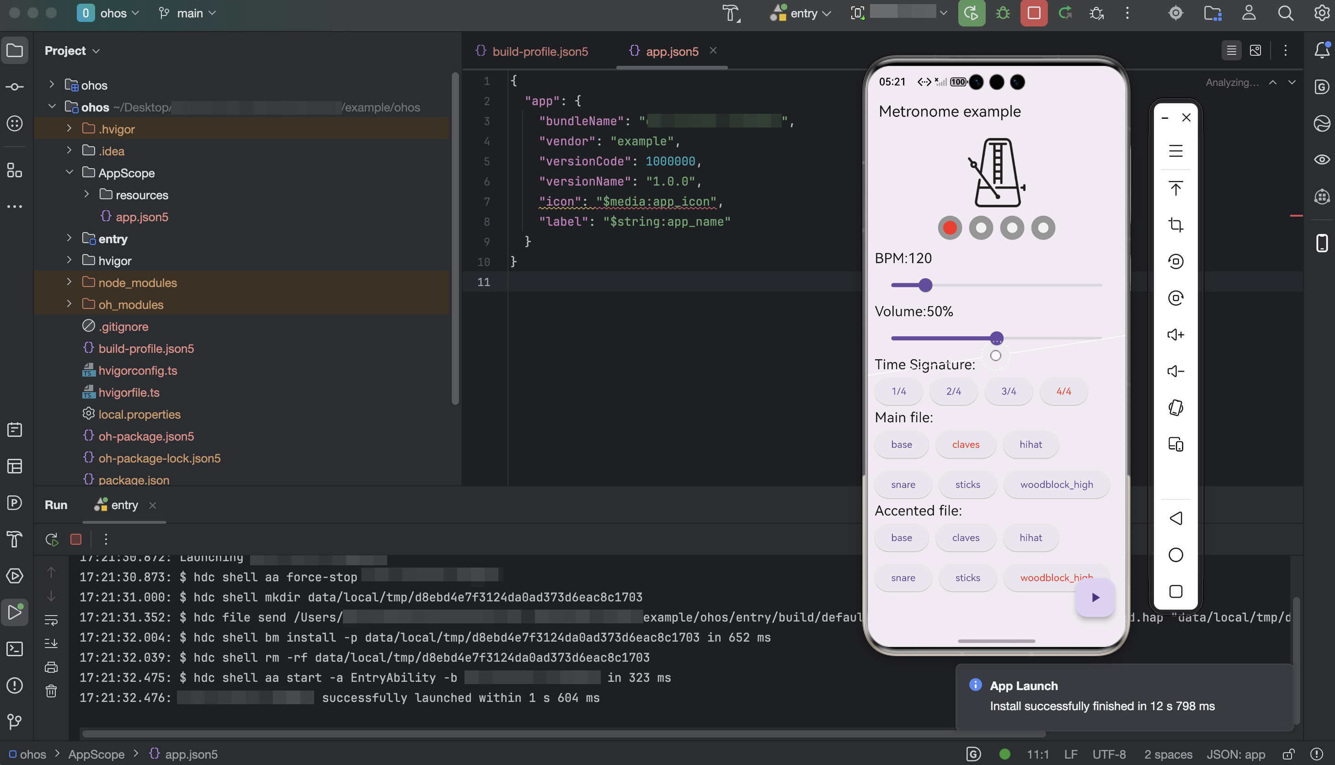Open IDE settings gear icon

tap(1321, 13)
